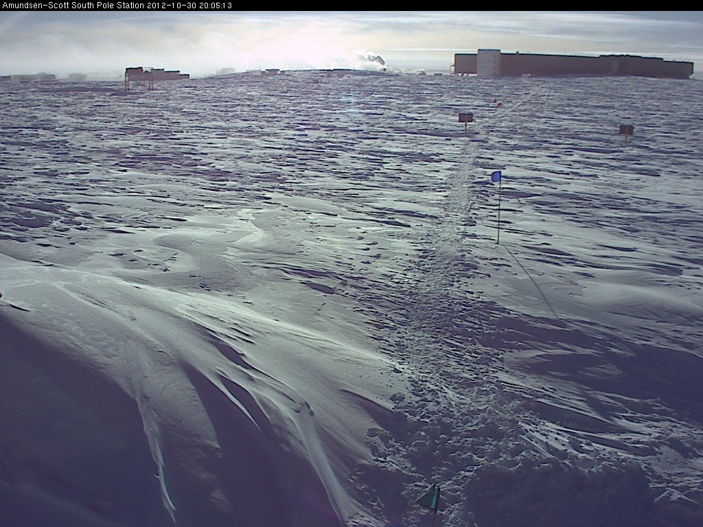The height and width of the screenshot is (527, 703).
Task: Click the steam plume on the horizon
Action: coord(373,60)
